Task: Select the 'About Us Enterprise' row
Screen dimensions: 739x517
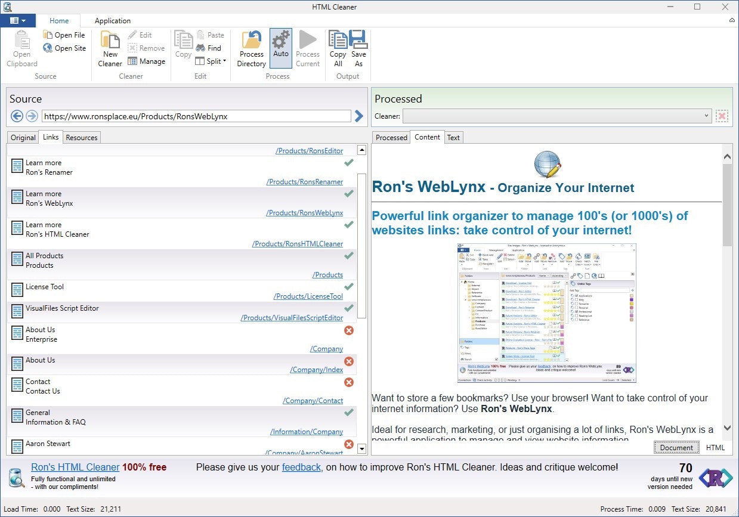Action: tap(182, 339)
